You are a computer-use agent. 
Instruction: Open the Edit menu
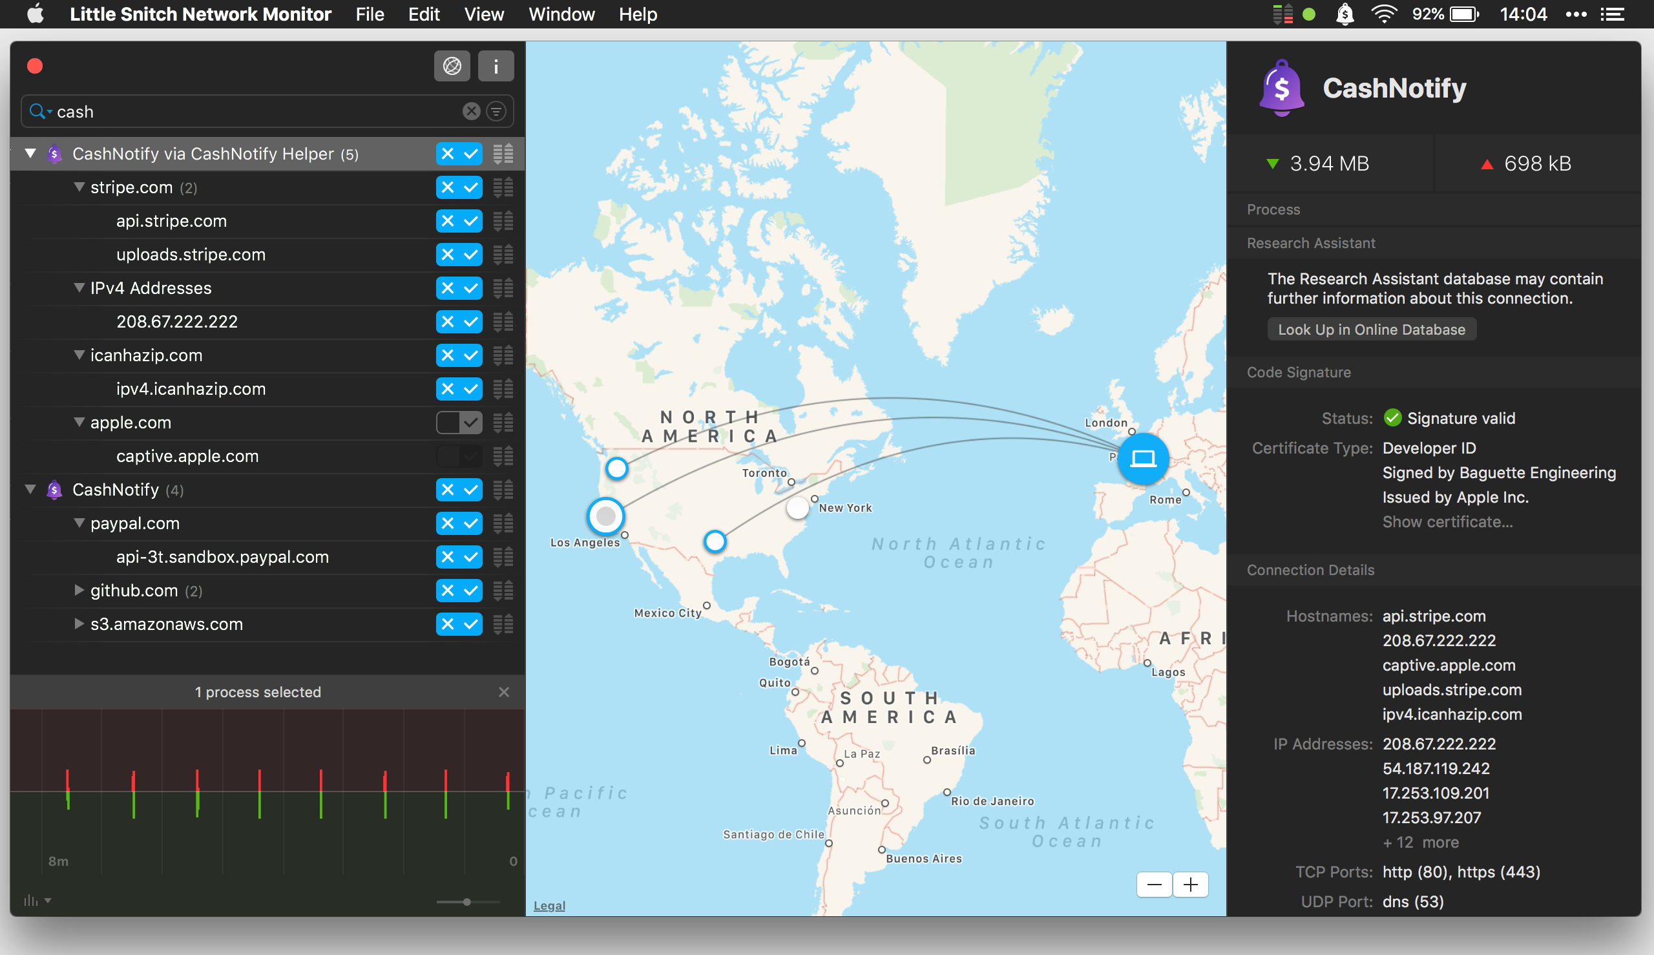pyautogui.click(x=424, y=14)
